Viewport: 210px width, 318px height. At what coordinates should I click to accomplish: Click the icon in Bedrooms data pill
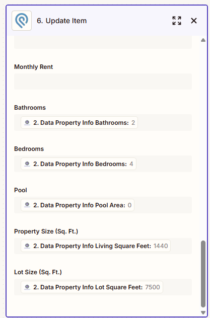click(x=27, y=164)
